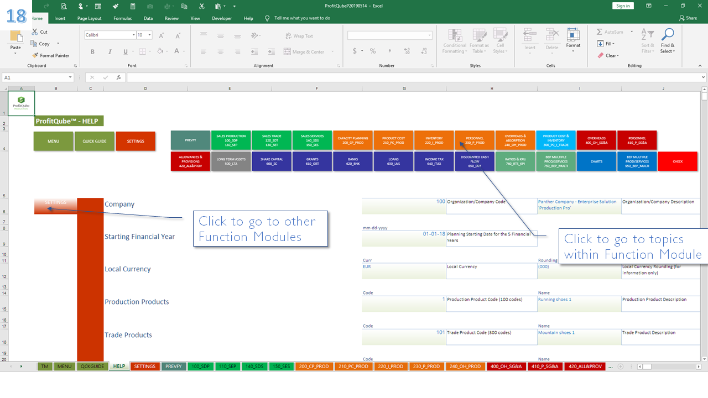Click Merge & Center button

pos(304,52)
